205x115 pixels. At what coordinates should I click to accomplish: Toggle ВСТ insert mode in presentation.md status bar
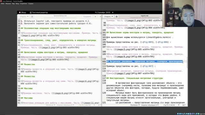99,105
